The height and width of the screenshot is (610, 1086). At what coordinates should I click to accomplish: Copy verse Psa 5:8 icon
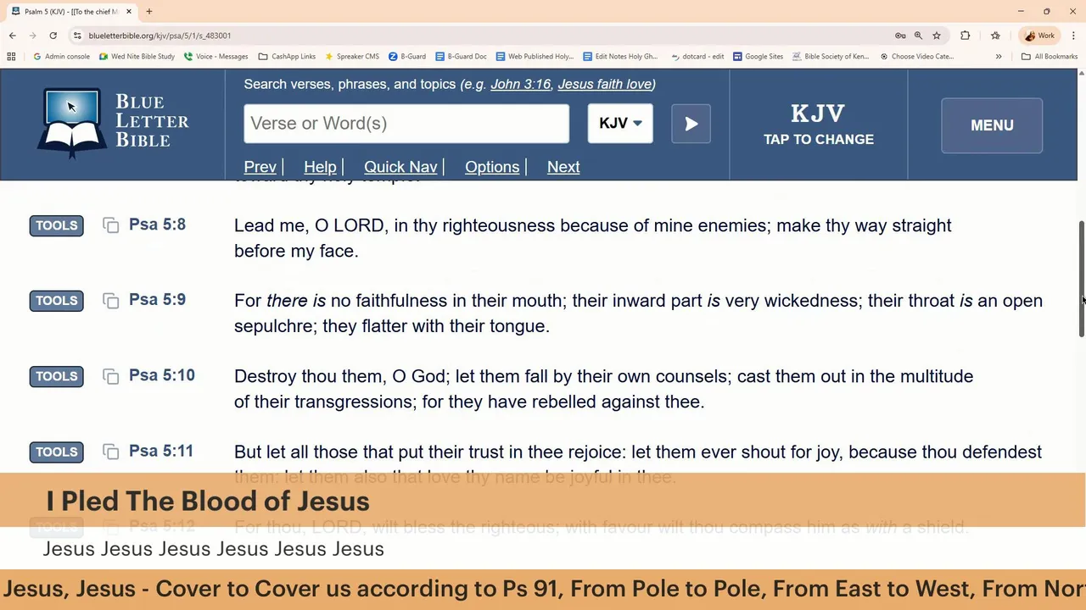pyautogui.click(x=110, y=225)
